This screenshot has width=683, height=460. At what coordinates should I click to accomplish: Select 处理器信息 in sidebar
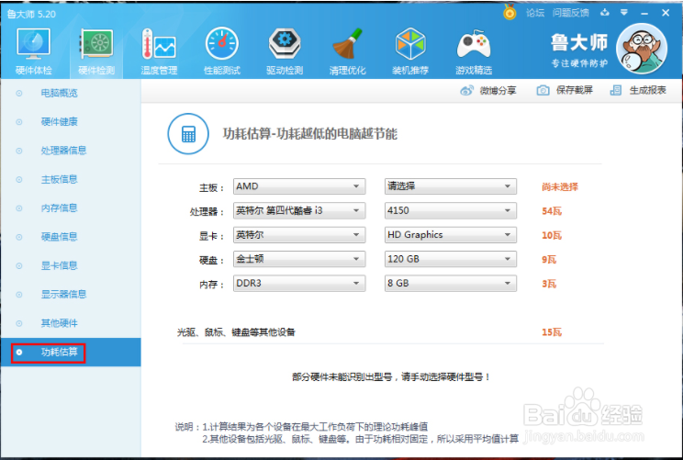pyautogui.click(x=63, y=151)
